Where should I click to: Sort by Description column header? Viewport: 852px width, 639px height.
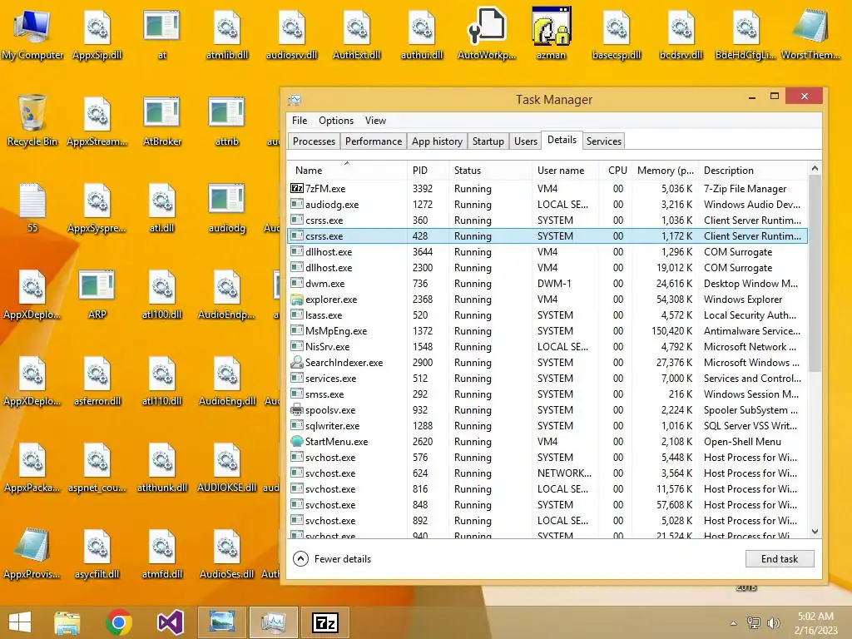coord(753,170)
